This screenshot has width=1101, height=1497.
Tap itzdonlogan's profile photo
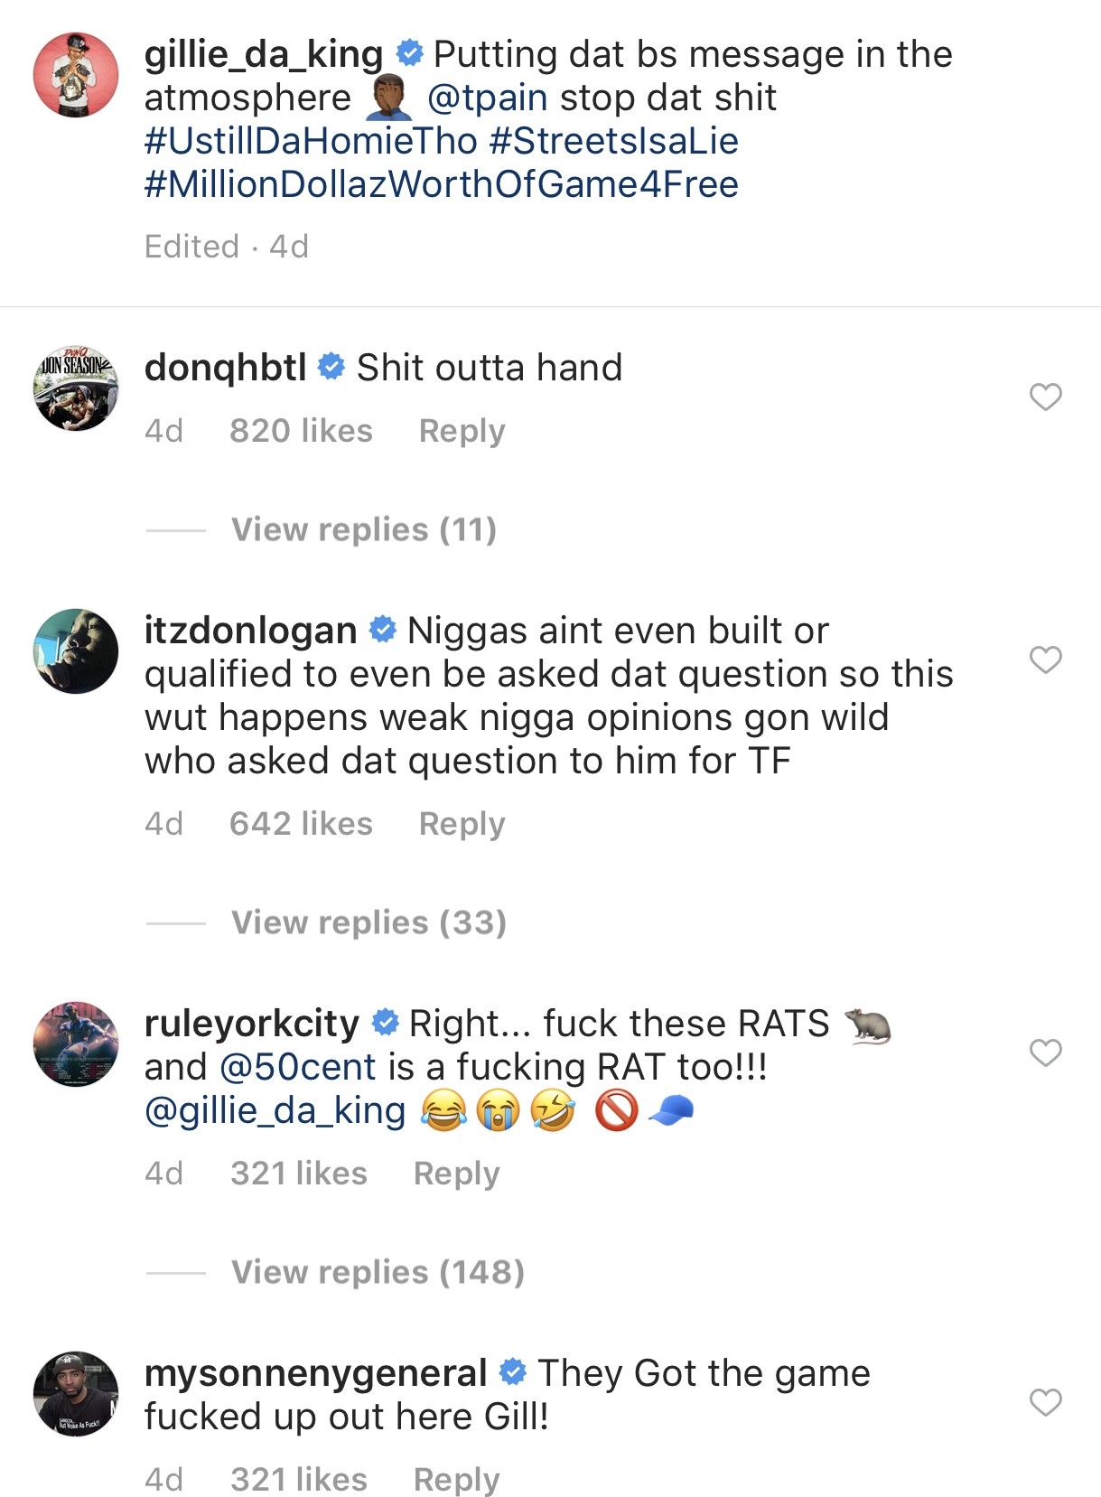pyautogui.click(x=76, y=651)
